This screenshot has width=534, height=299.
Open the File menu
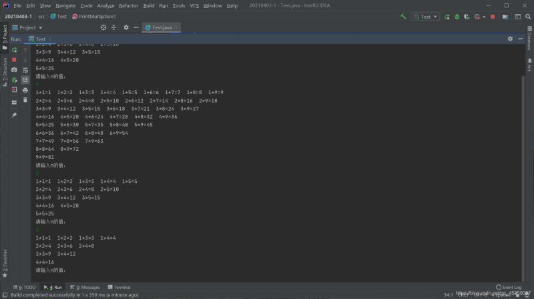tap(17, 5)
